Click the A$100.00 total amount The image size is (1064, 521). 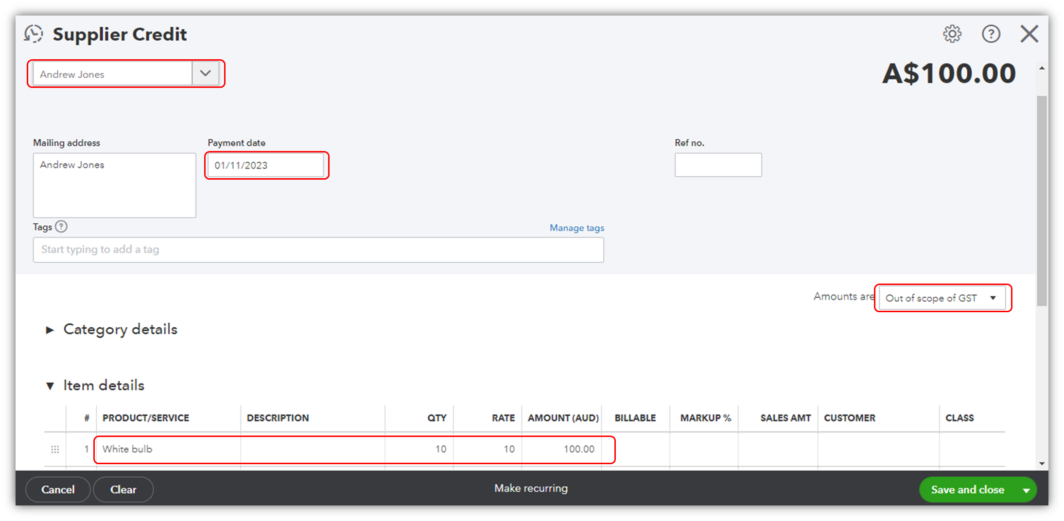(949, 74)
